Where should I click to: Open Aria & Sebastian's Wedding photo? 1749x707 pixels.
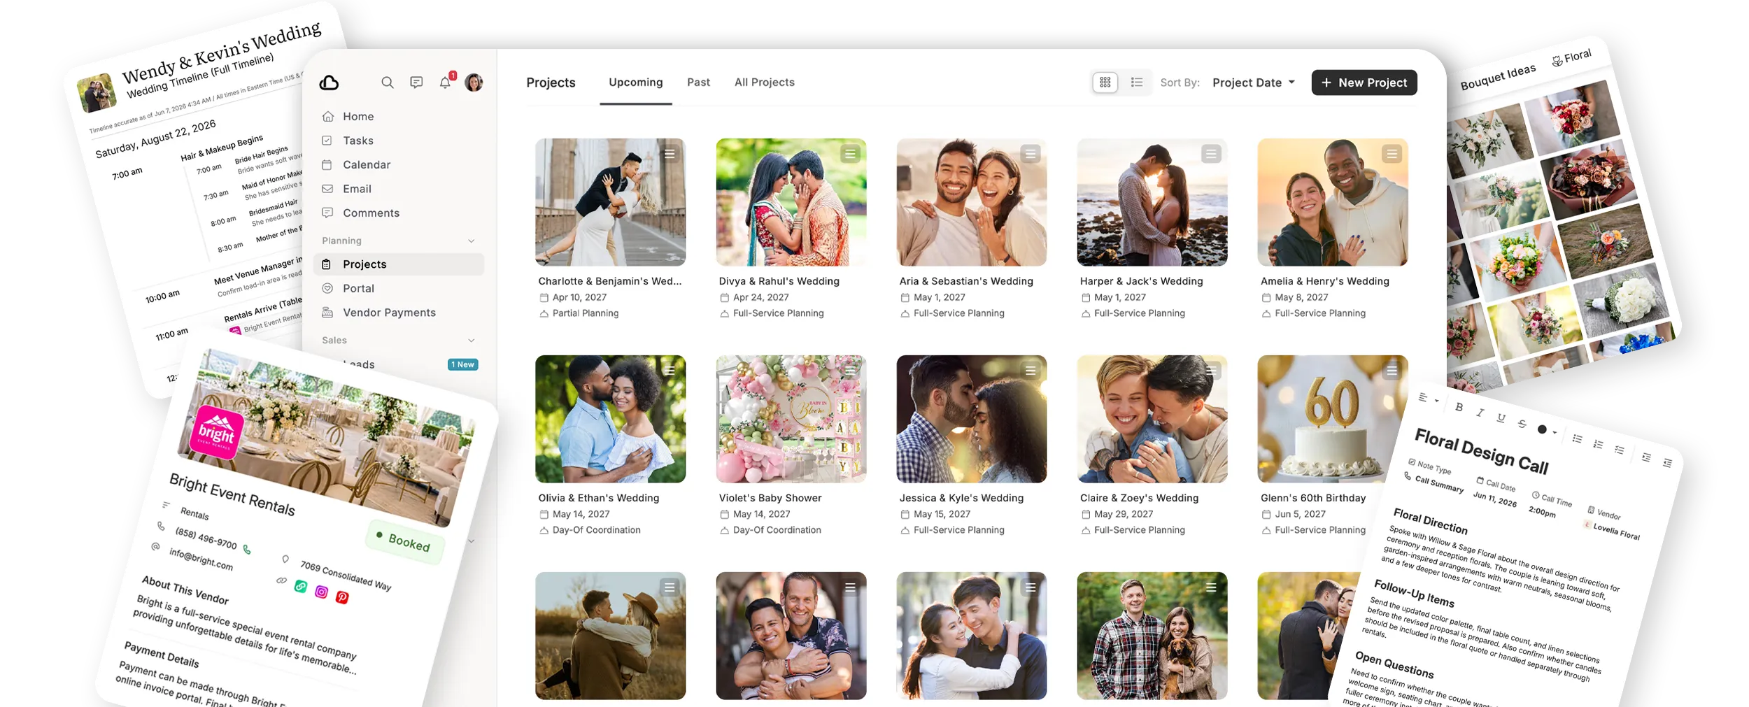click(971, 202)
